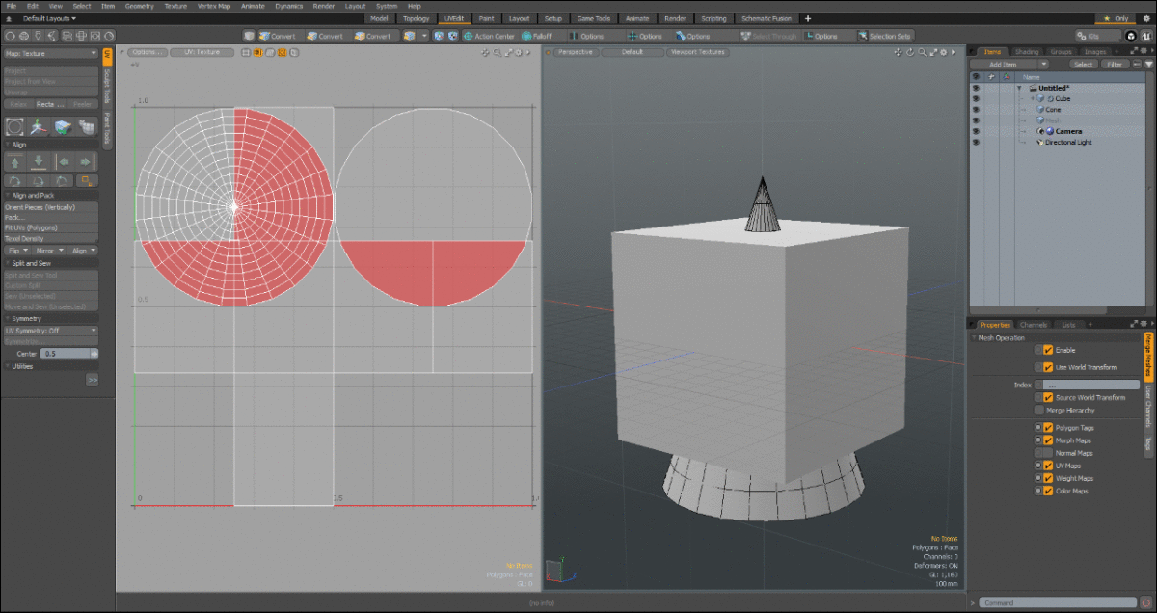The height and width of the screenshot is (613, 1157).
Task: Click the UV viewport zoom magnifier icon
Action: [498, 52]
